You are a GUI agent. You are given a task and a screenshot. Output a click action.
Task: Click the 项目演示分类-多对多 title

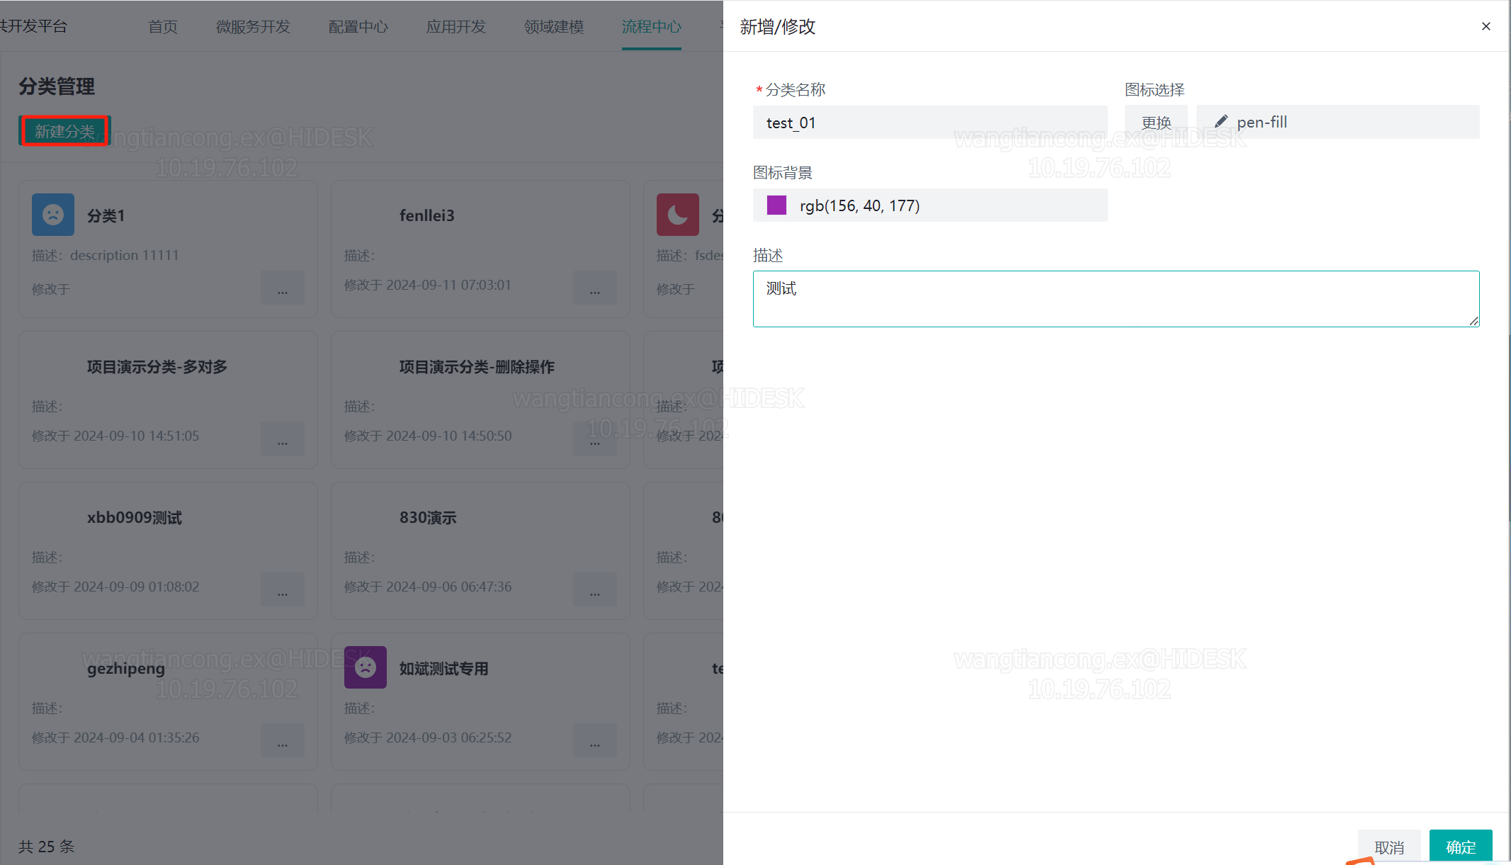[x=157, y=366]
